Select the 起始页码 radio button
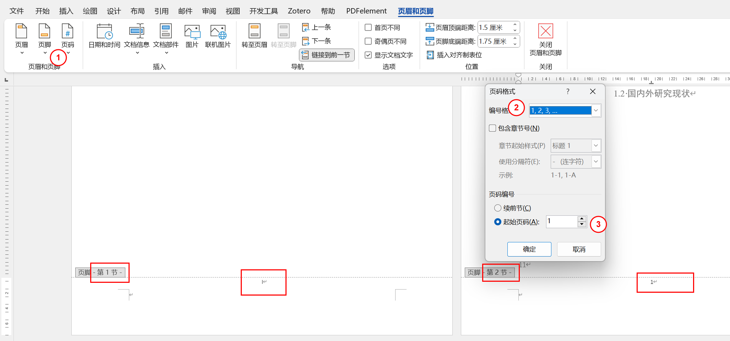 point(498,222)
